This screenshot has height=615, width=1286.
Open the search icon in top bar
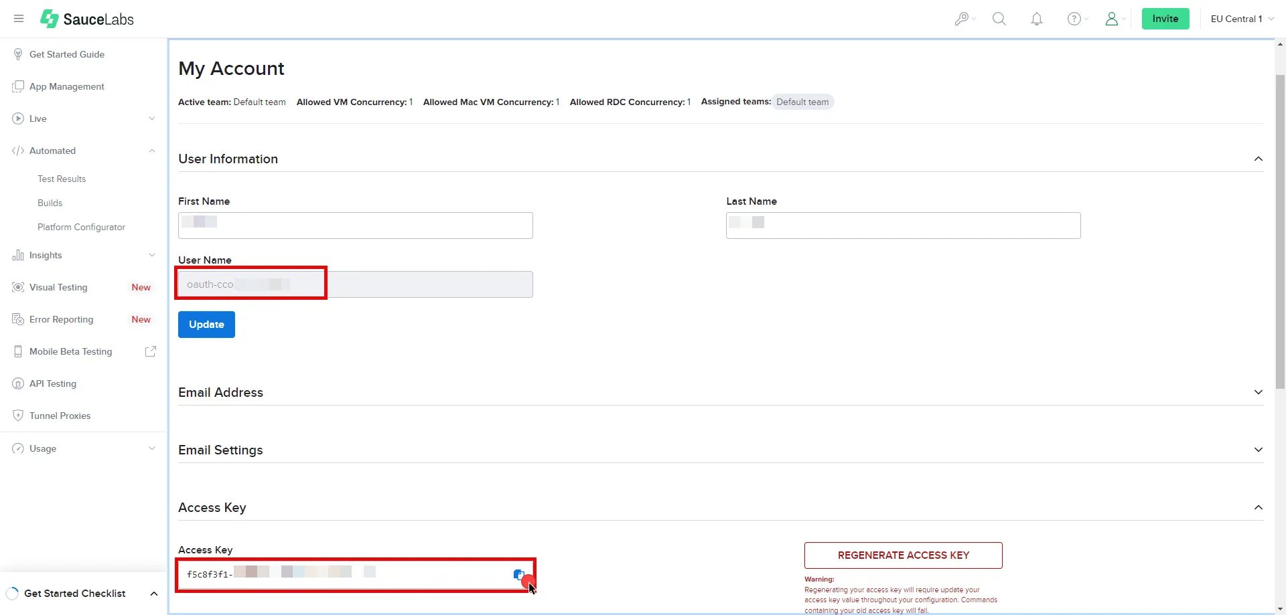coord(999,18)
